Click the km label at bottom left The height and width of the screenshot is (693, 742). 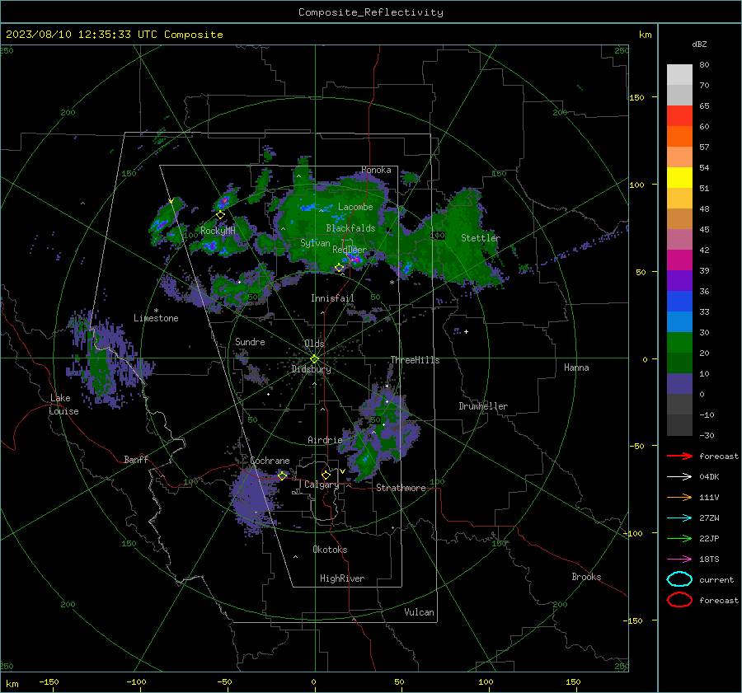coord(12,684)
